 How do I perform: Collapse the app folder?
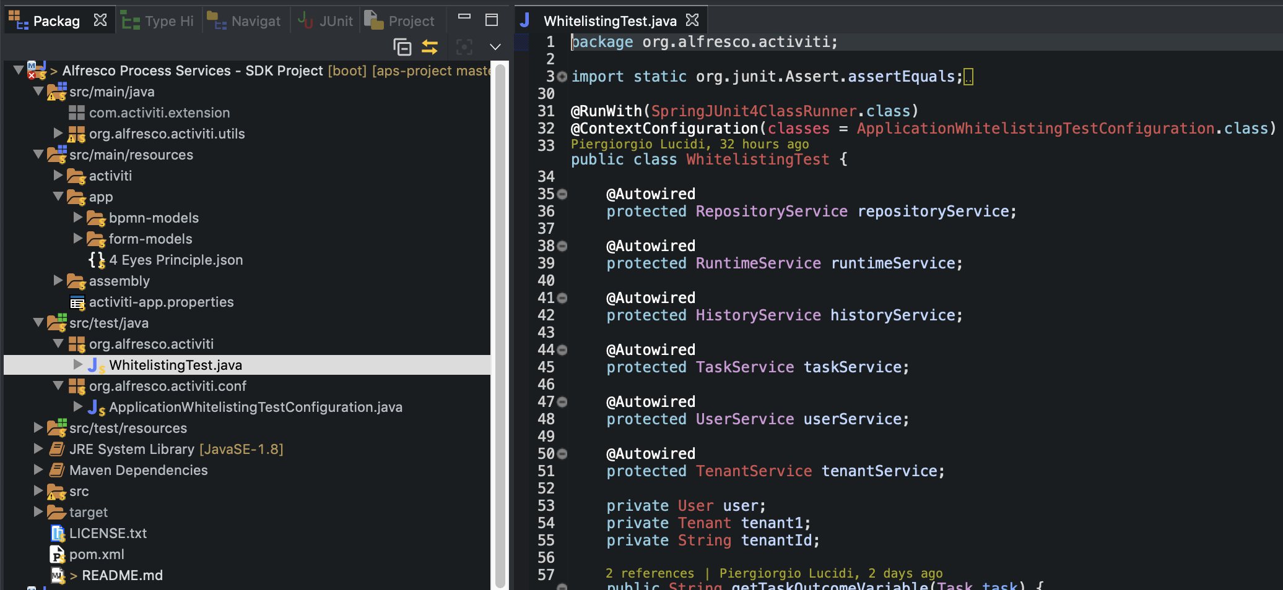(x=58, y=196)
